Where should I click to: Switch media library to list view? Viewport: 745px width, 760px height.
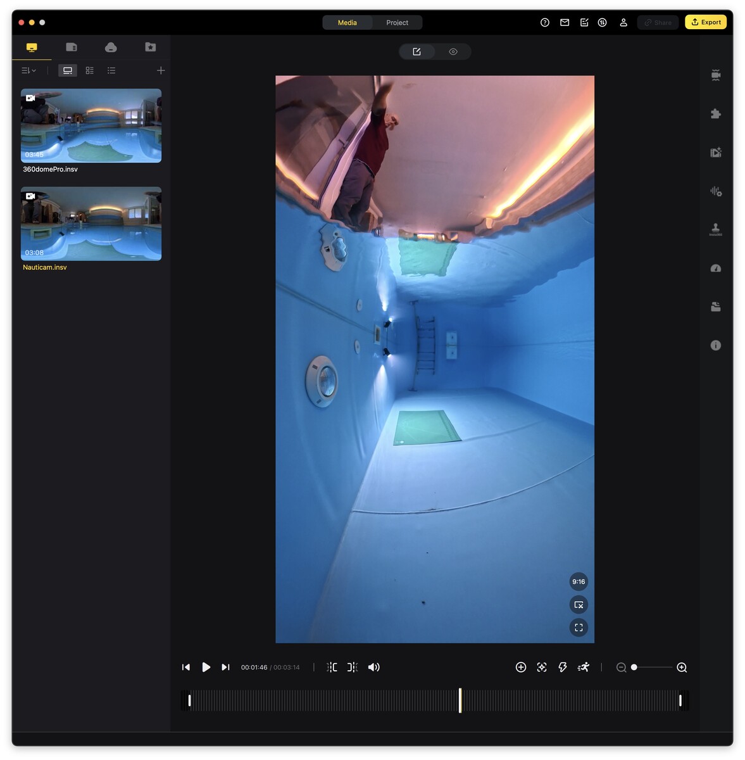pos(111,70)
